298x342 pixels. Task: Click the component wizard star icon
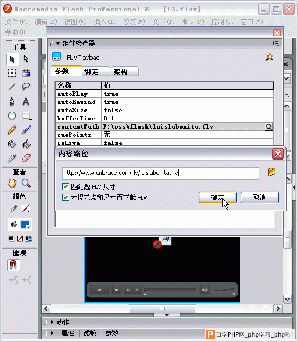(x=269, y=57)
